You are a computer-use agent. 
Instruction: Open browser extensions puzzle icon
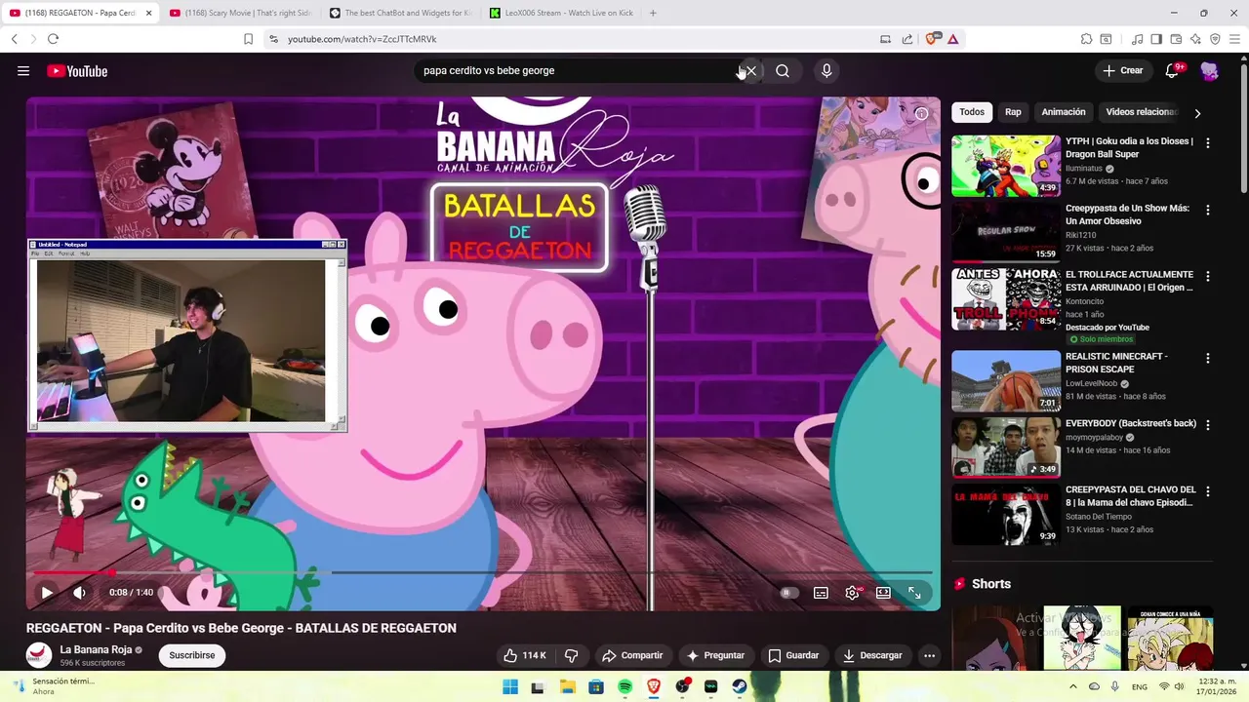click(1086, 39)
